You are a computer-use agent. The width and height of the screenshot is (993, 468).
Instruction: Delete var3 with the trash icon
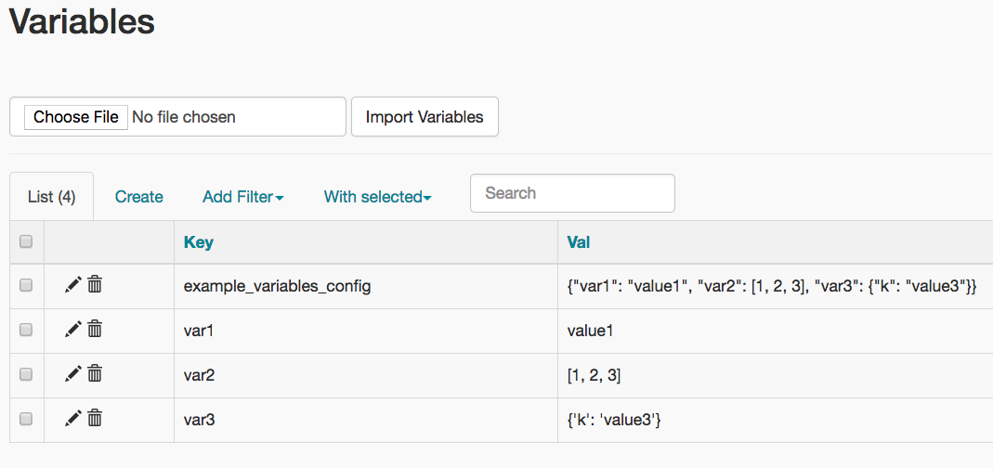[x=95, y=419]
